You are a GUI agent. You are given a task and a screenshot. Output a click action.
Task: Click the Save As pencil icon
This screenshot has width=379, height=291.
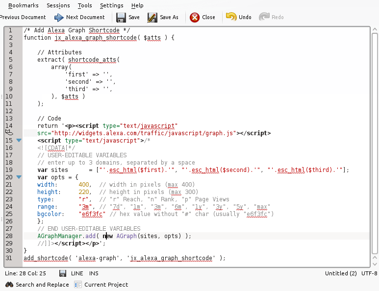tap(152, 17)
